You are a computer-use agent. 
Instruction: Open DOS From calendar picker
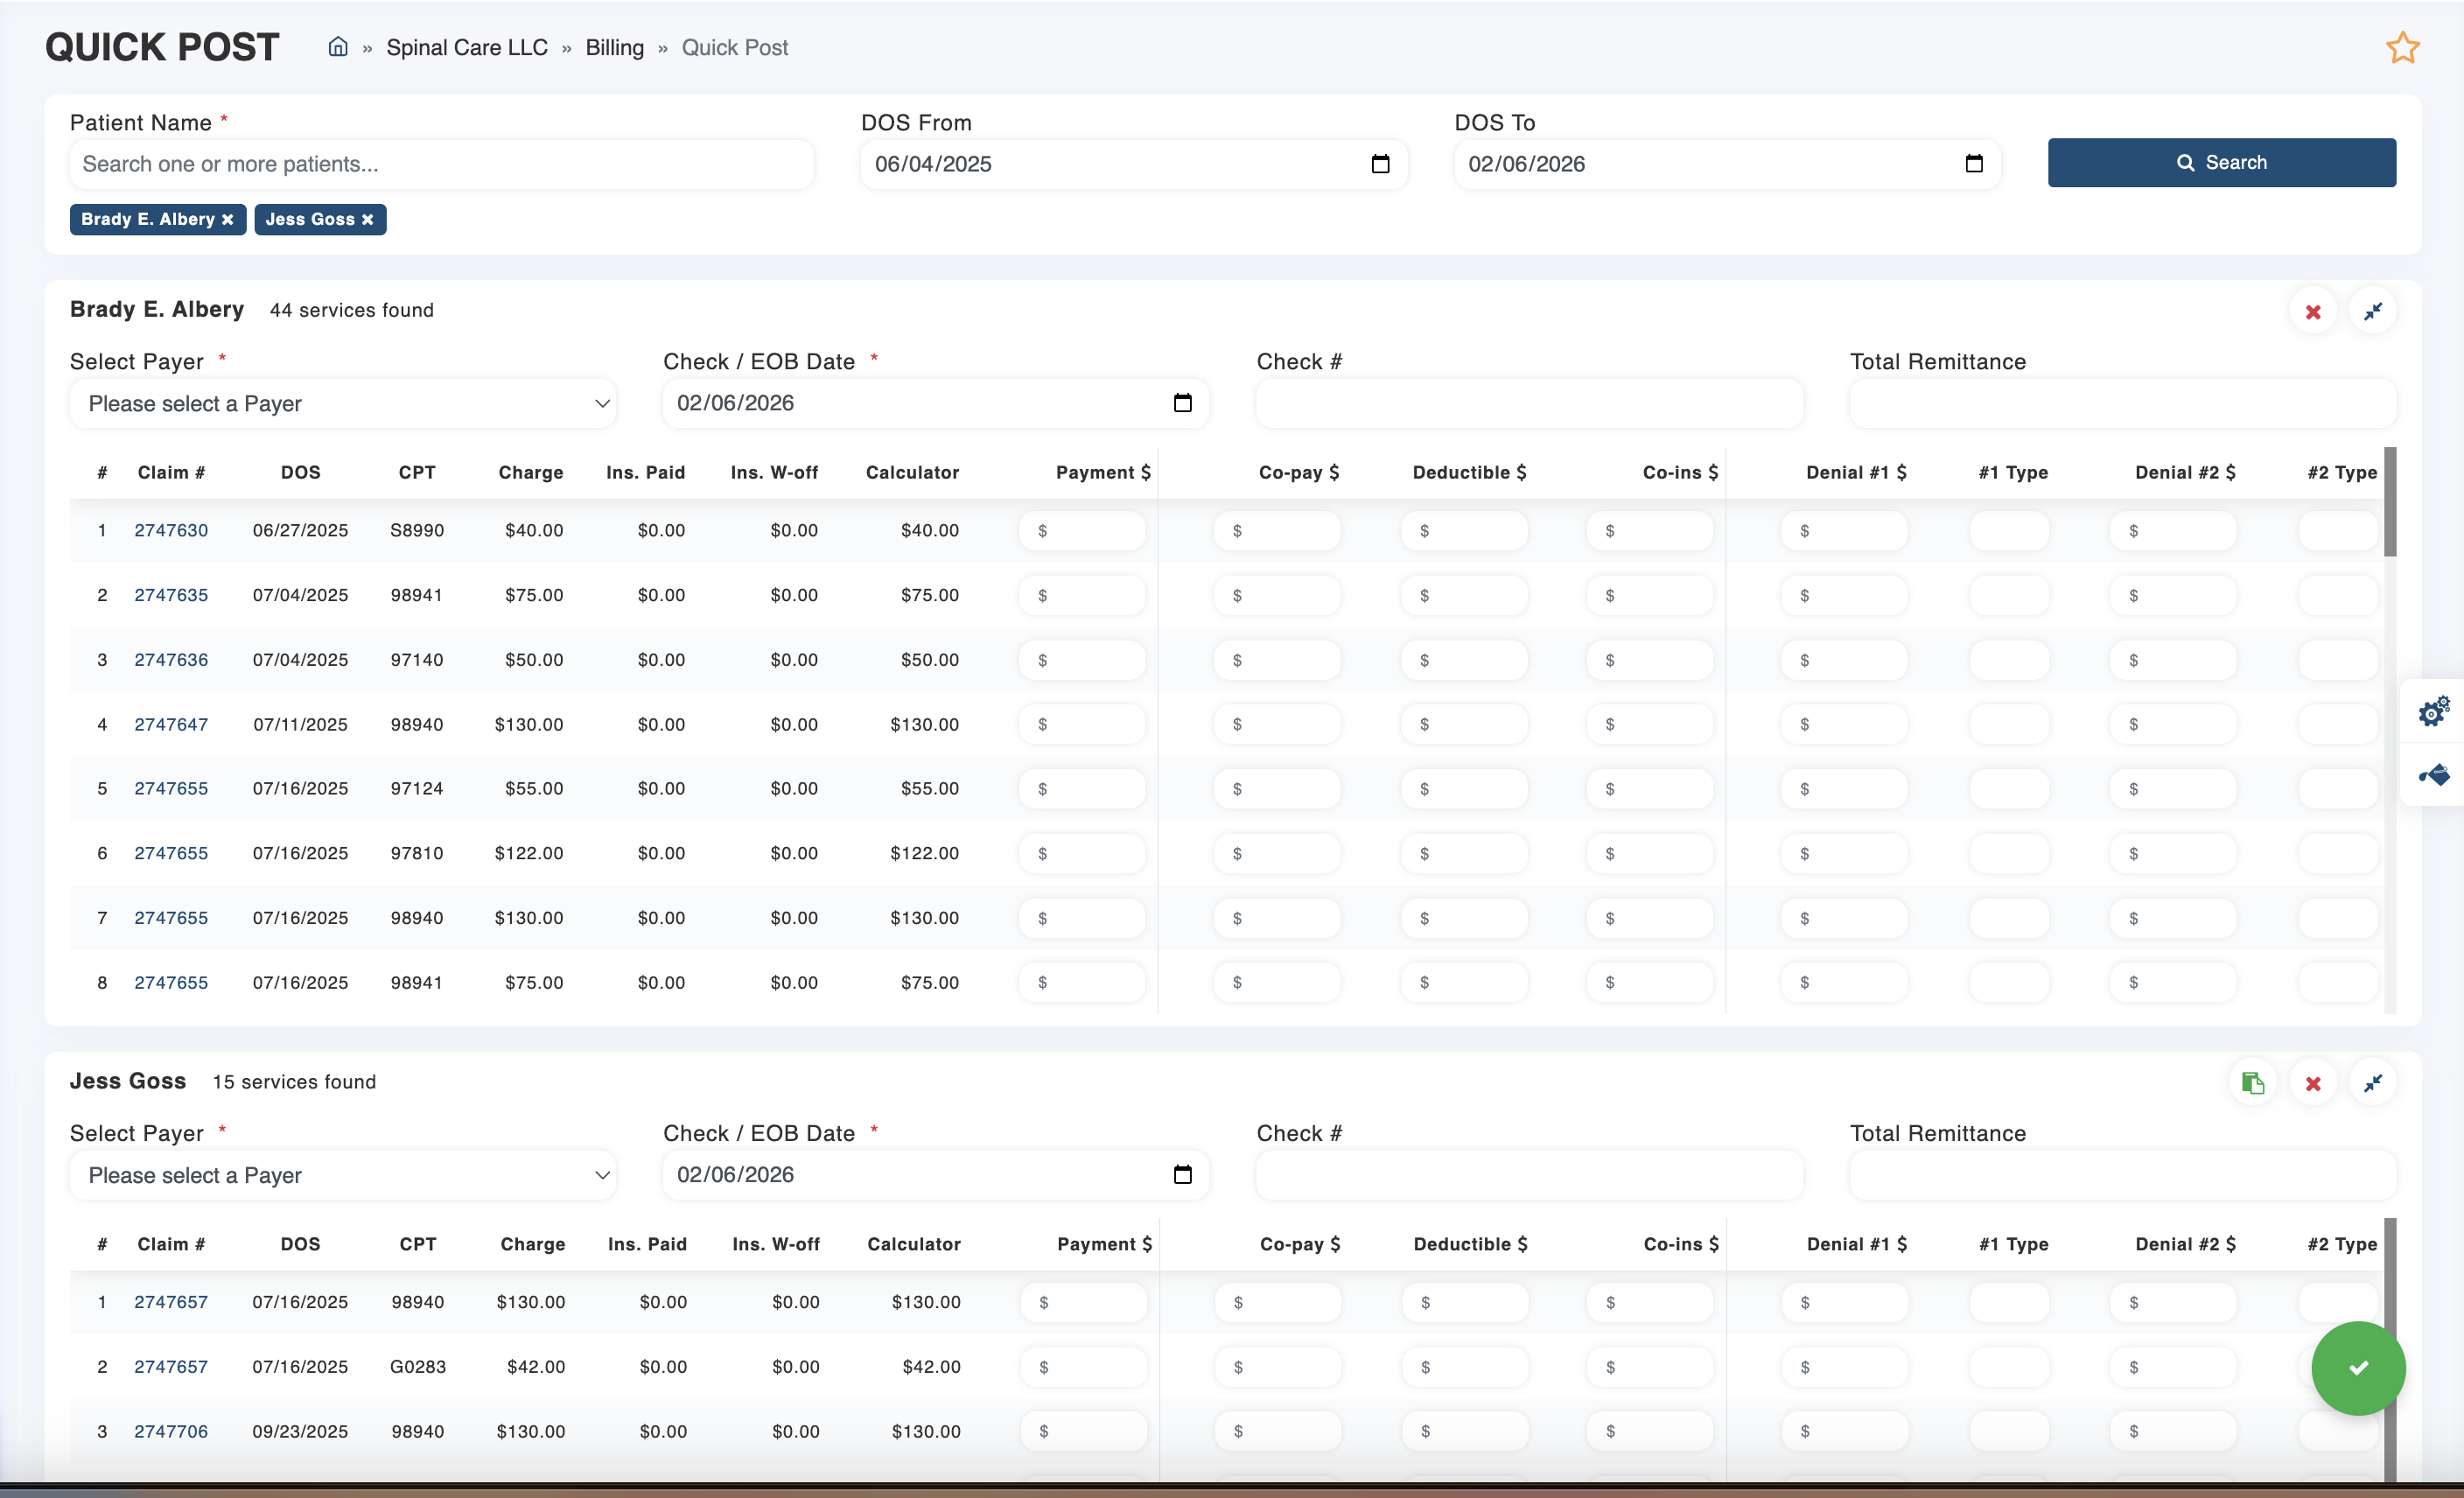(x=1380, y=164)
